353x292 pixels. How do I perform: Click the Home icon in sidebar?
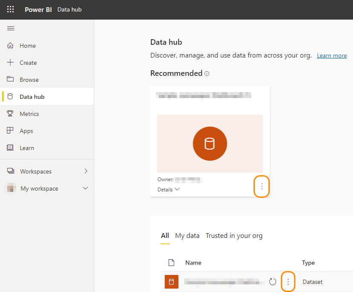point(11,46)
